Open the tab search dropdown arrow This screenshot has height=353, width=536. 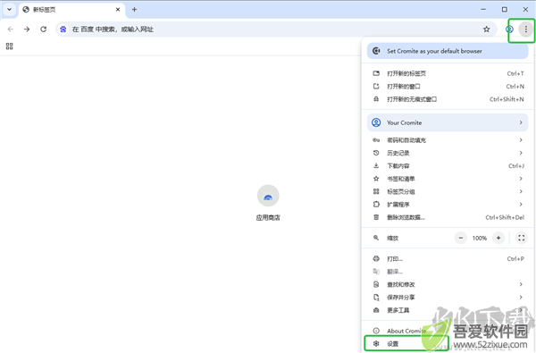coord(9,10)
